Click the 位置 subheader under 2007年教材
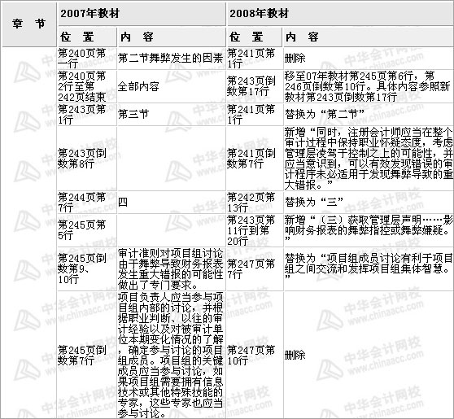This screenshot has height=419, width=454. pyautogui.click(x=87, y=37)
